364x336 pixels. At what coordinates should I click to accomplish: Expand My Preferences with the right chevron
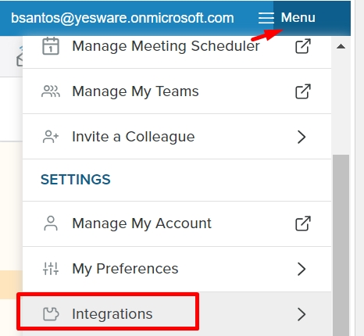(302, 269)
